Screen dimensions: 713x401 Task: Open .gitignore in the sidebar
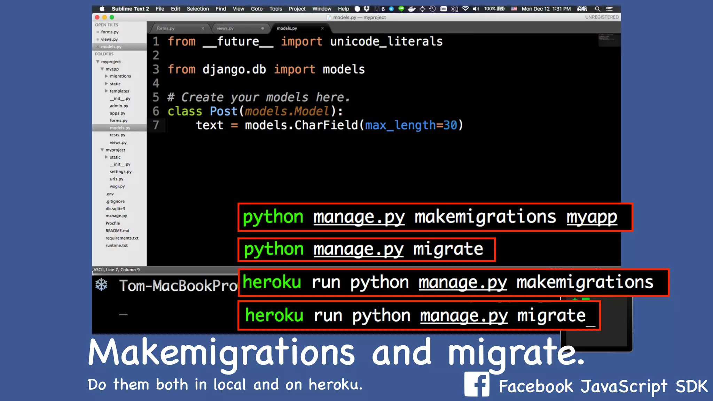(115, 201)
